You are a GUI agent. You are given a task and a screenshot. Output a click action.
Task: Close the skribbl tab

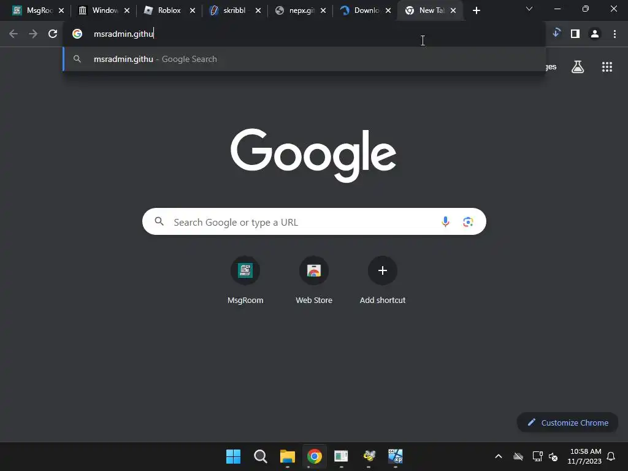pos(258,11)
